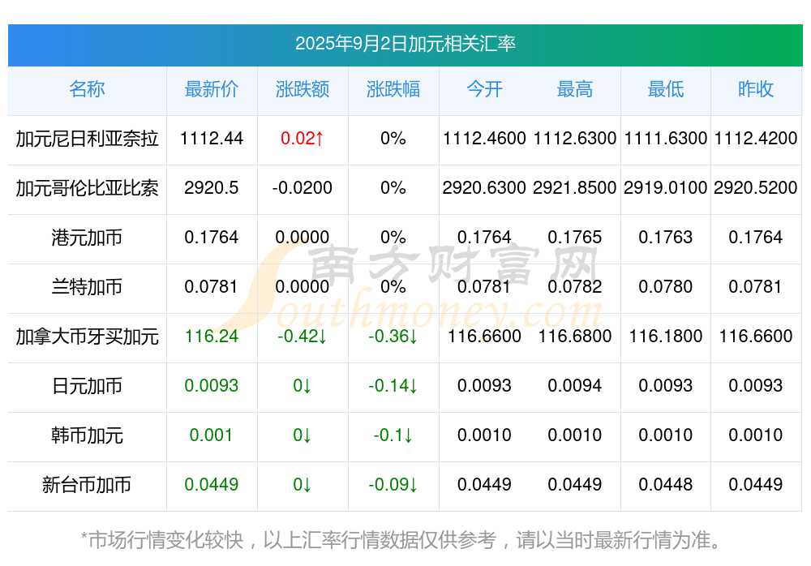Click high value 0.0094
Viewport: 811px width, 566px height.
point(575,385)
